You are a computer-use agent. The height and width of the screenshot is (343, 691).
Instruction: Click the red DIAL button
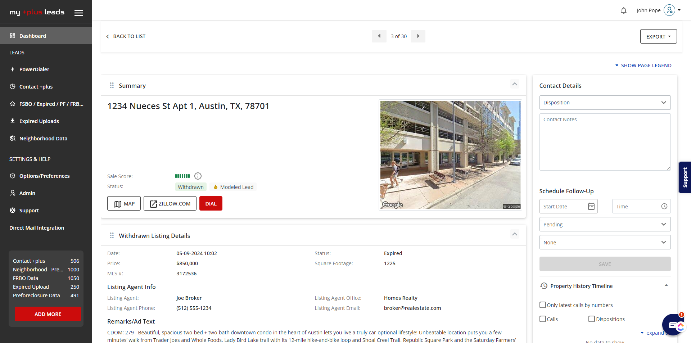[211, 203]
